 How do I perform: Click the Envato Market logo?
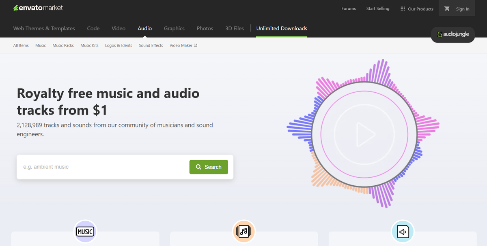[x=38, y=8]
